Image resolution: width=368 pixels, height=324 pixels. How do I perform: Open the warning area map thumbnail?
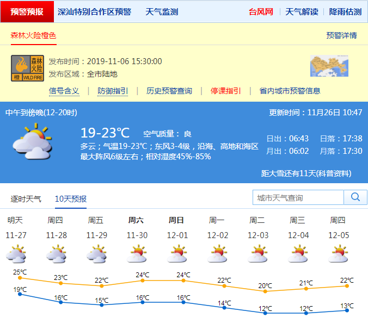(329, 66)
